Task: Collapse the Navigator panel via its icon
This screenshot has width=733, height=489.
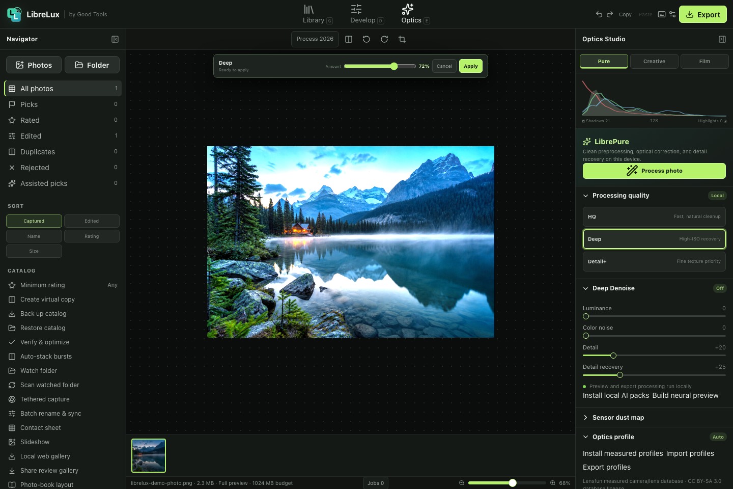Action: [115, 39]
